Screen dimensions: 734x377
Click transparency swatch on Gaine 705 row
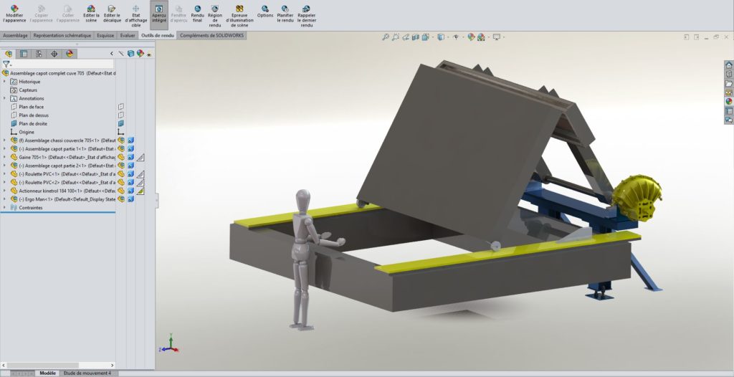tap(141, 157)
